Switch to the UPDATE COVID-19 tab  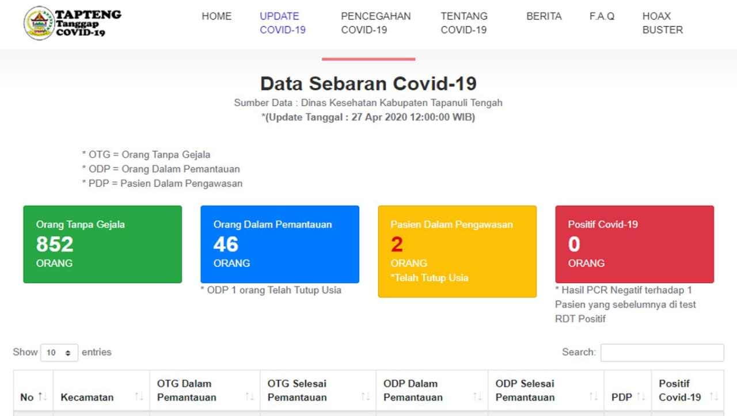click(x=283, y=23)
